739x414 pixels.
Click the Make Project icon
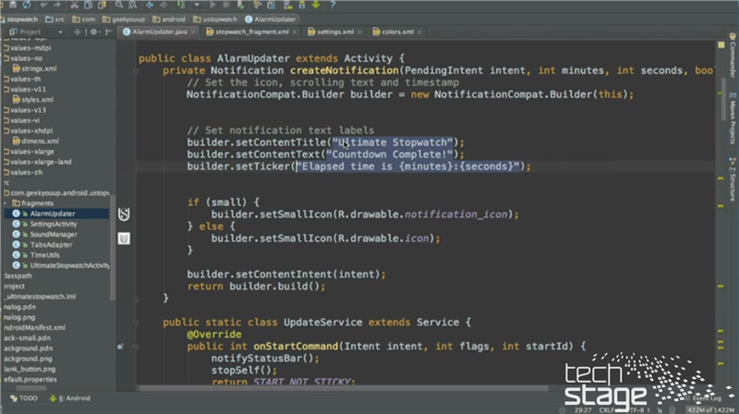[181, 5]
